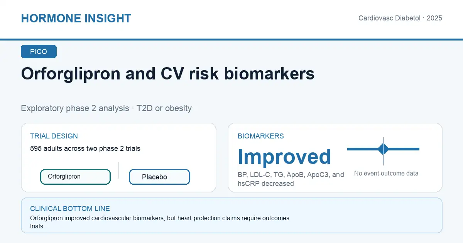Select the heart-protection claims summary sentence
Screen dimensions: 463x243
(160, 222)
